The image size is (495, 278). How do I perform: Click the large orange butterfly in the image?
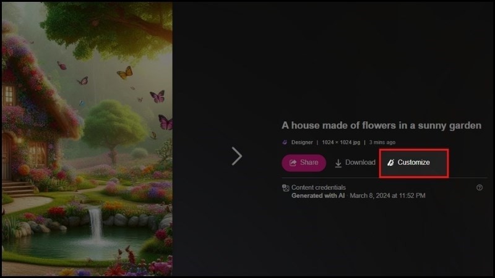pyautogui.click(x=125, y=73)
